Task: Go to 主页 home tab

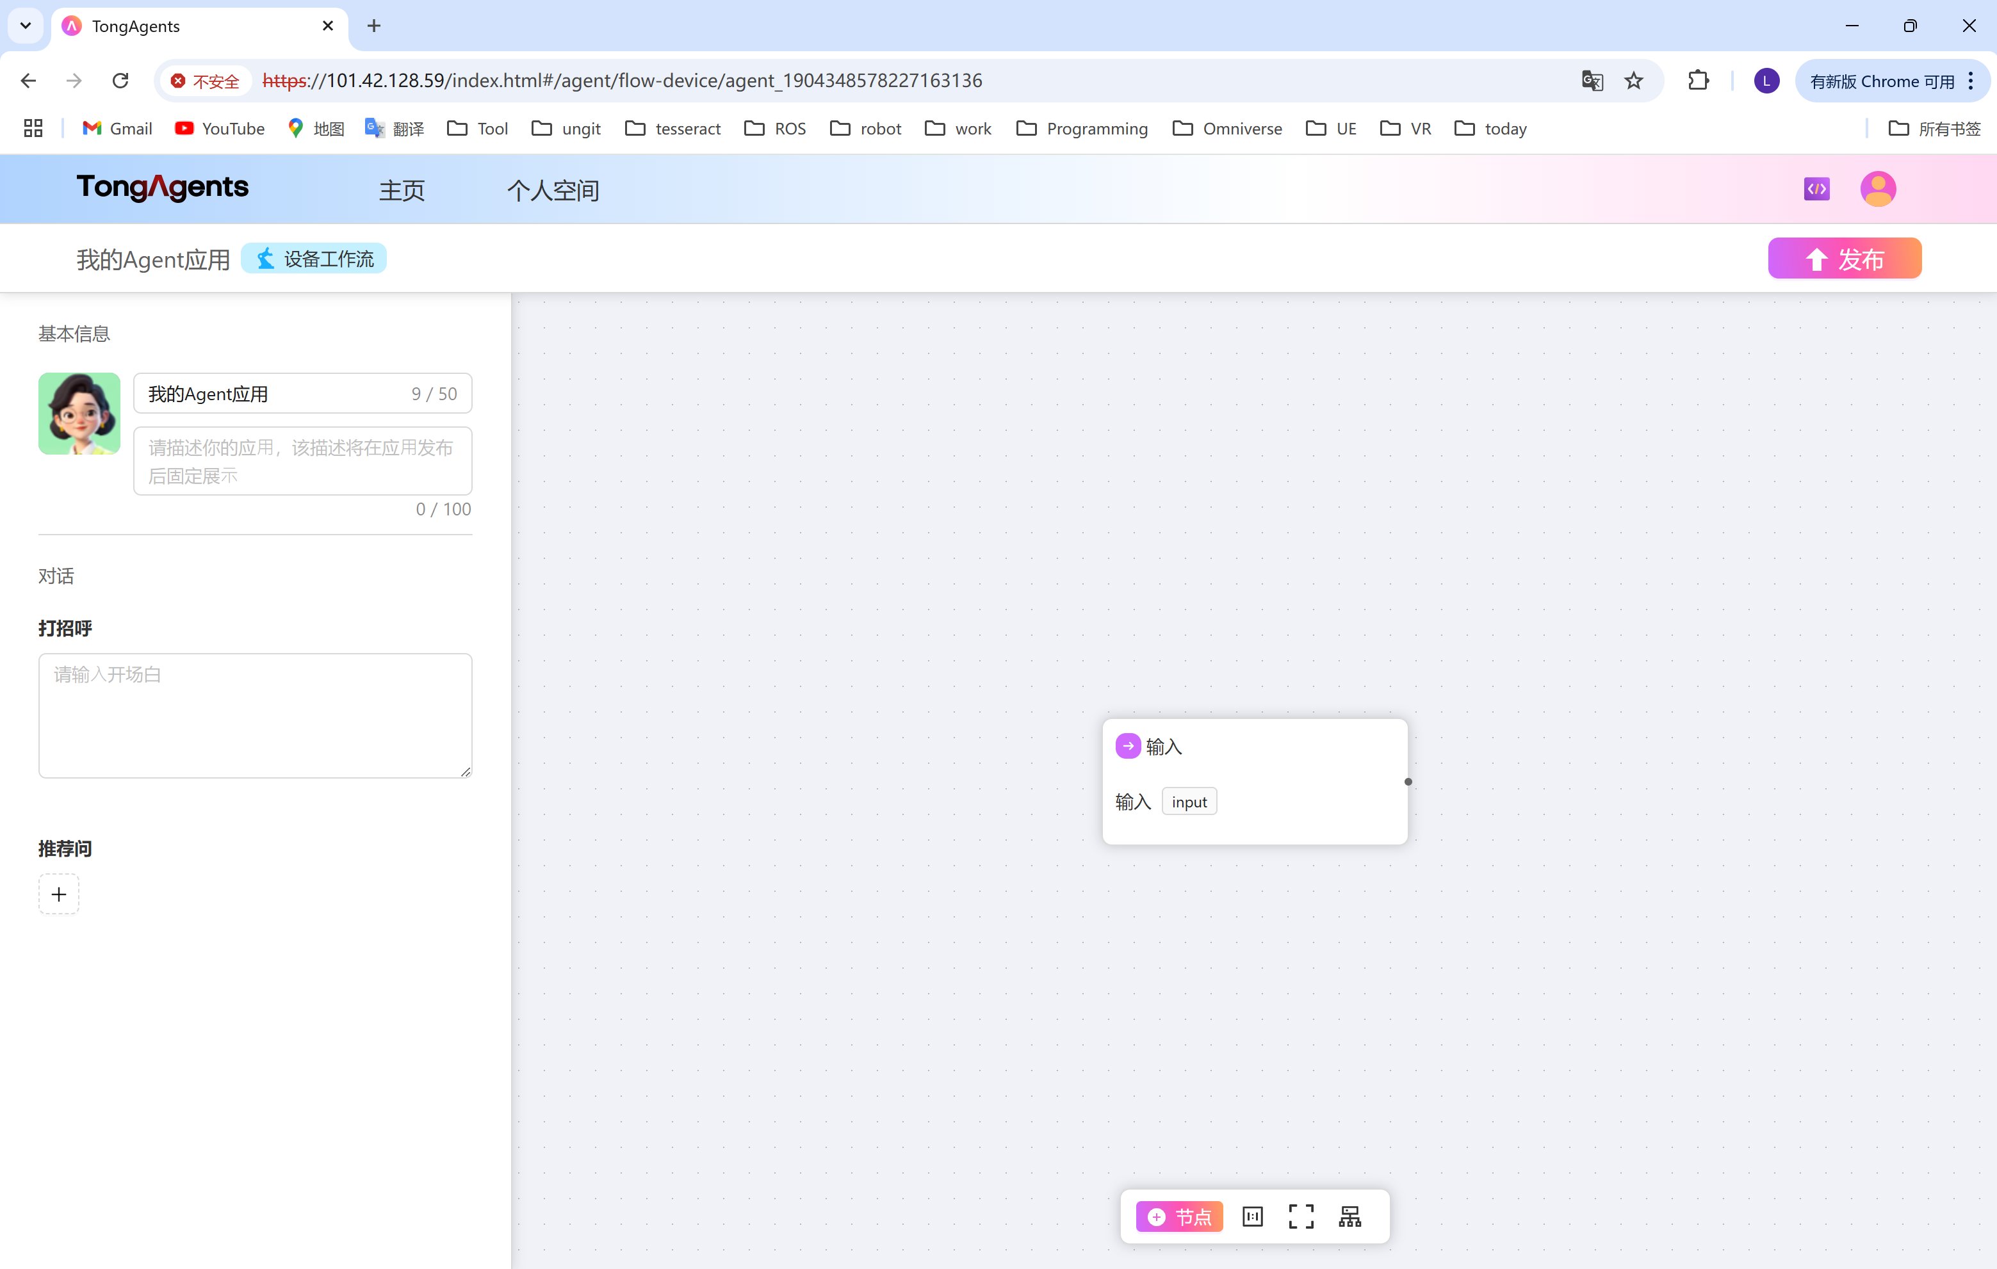Action: point(402,191)
